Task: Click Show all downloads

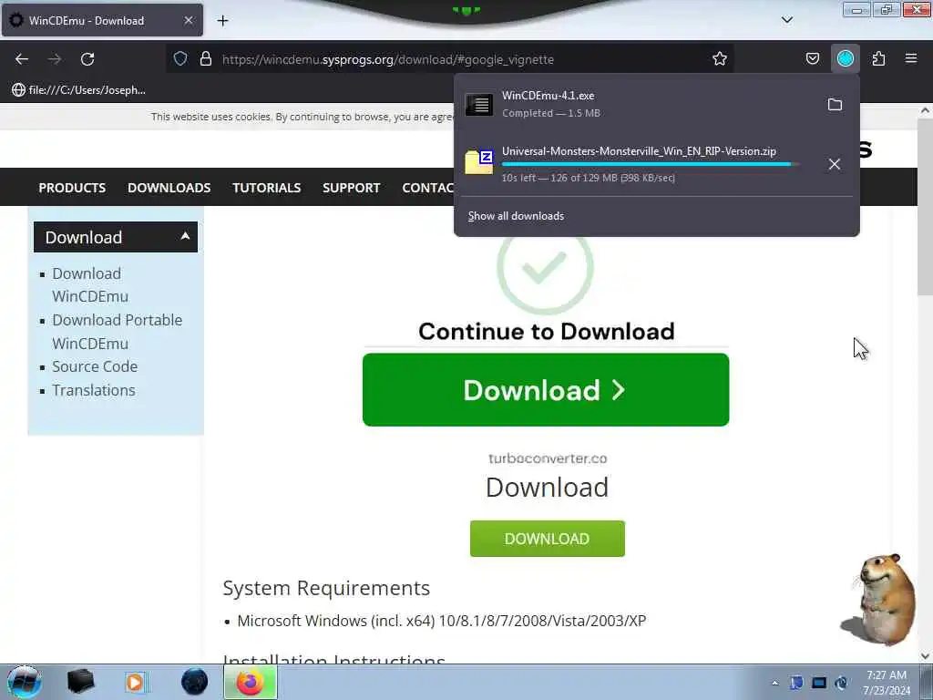Action: click(x=516, y=216)
